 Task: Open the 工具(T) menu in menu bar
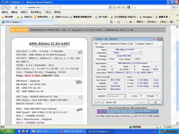48,12
